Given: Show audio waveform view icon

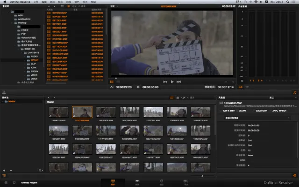Looking at the screenshot, I should (247, 87).
